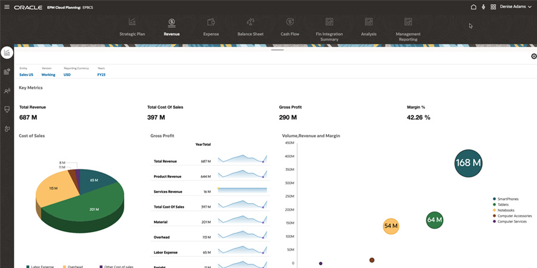Open the cards grid icon in header

tap(493, 7)
